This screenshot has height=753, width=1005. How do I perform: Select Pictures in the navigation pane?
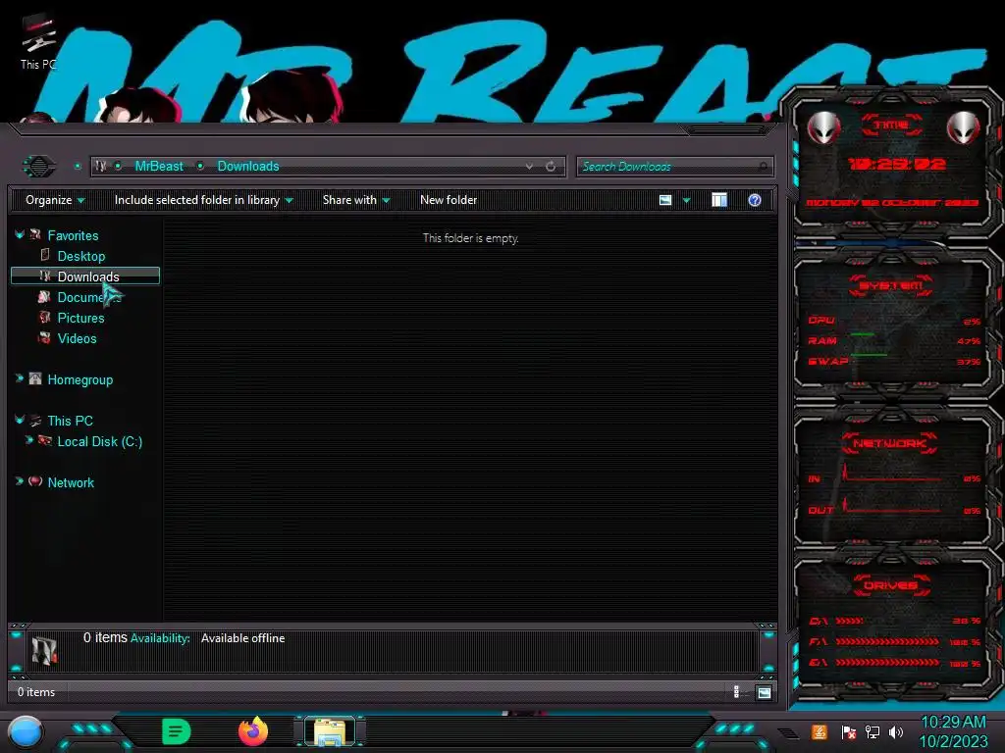pos(80,319)
